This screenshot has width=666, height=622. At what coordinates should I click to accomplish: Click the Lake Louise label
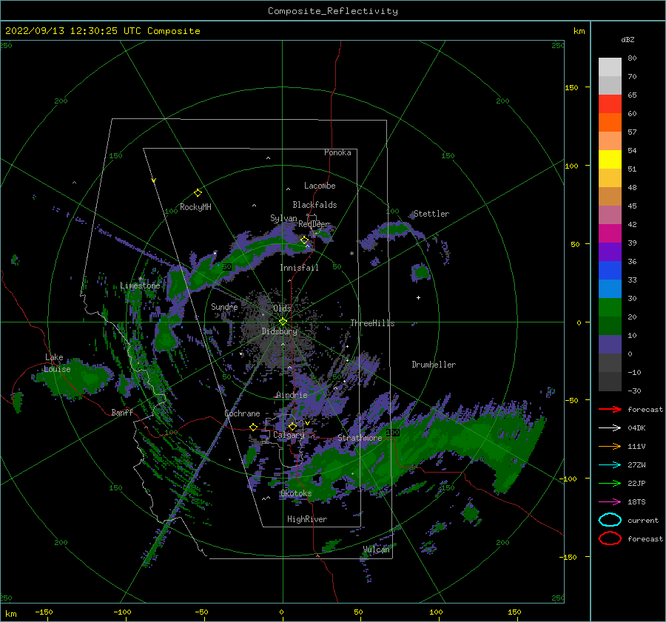(57, 363)
